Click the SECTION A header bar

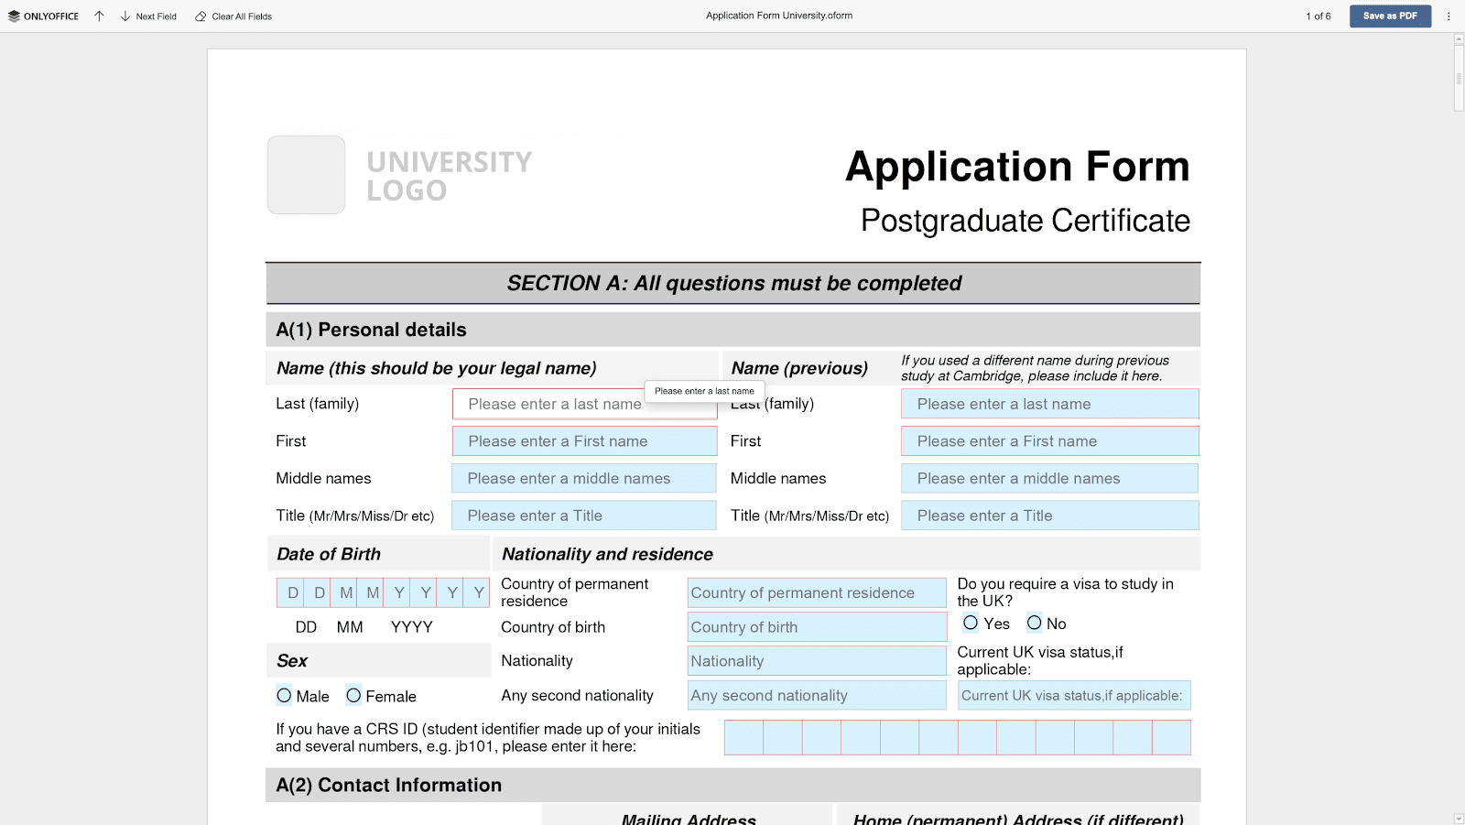click(x=733, y=283)
